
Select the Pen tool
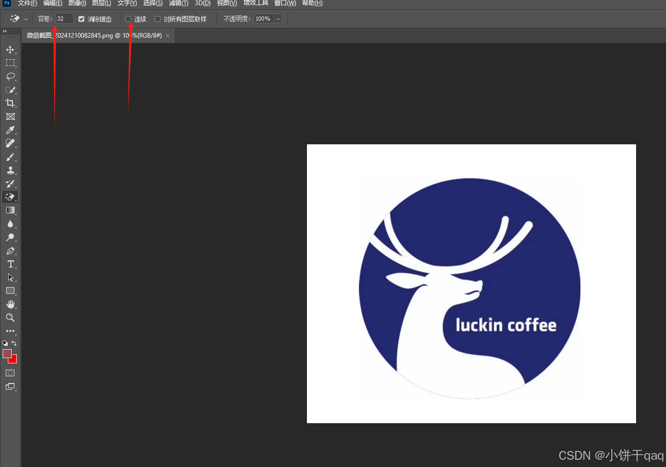(10, 251)
